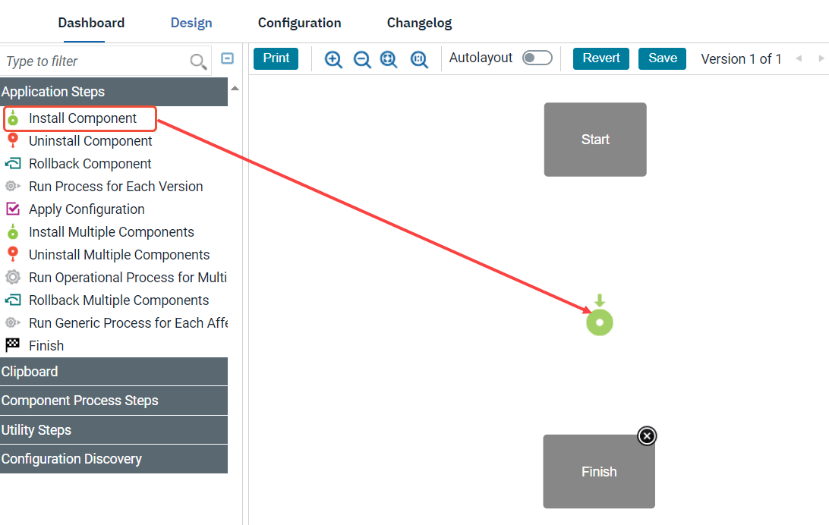Click the zoom in magnifier icon
The image size is (829, 525).
point(333,58)
